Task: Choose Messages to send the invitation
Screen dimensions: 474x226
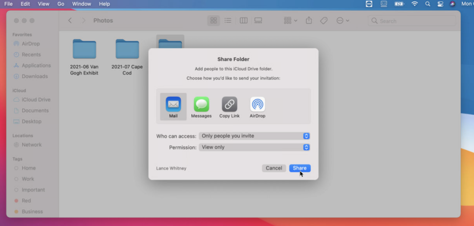Action: pyautogui.click(x=201, y=106)
